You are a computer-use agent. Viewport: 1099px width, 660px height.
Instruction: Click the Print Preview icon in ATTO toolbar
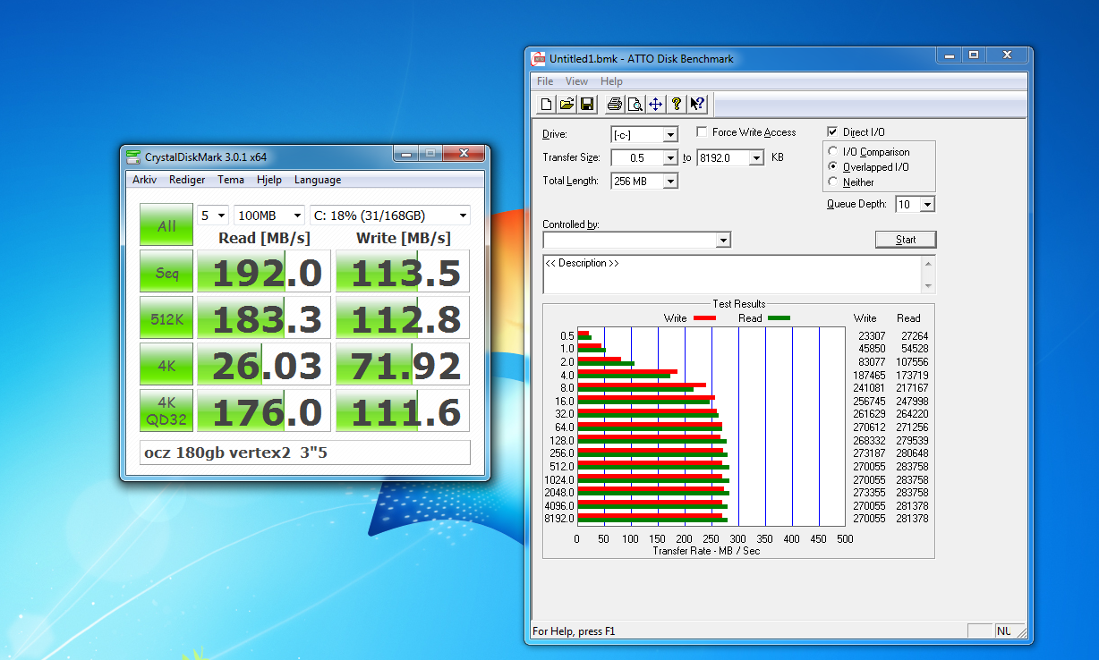[x=635, y=104]
